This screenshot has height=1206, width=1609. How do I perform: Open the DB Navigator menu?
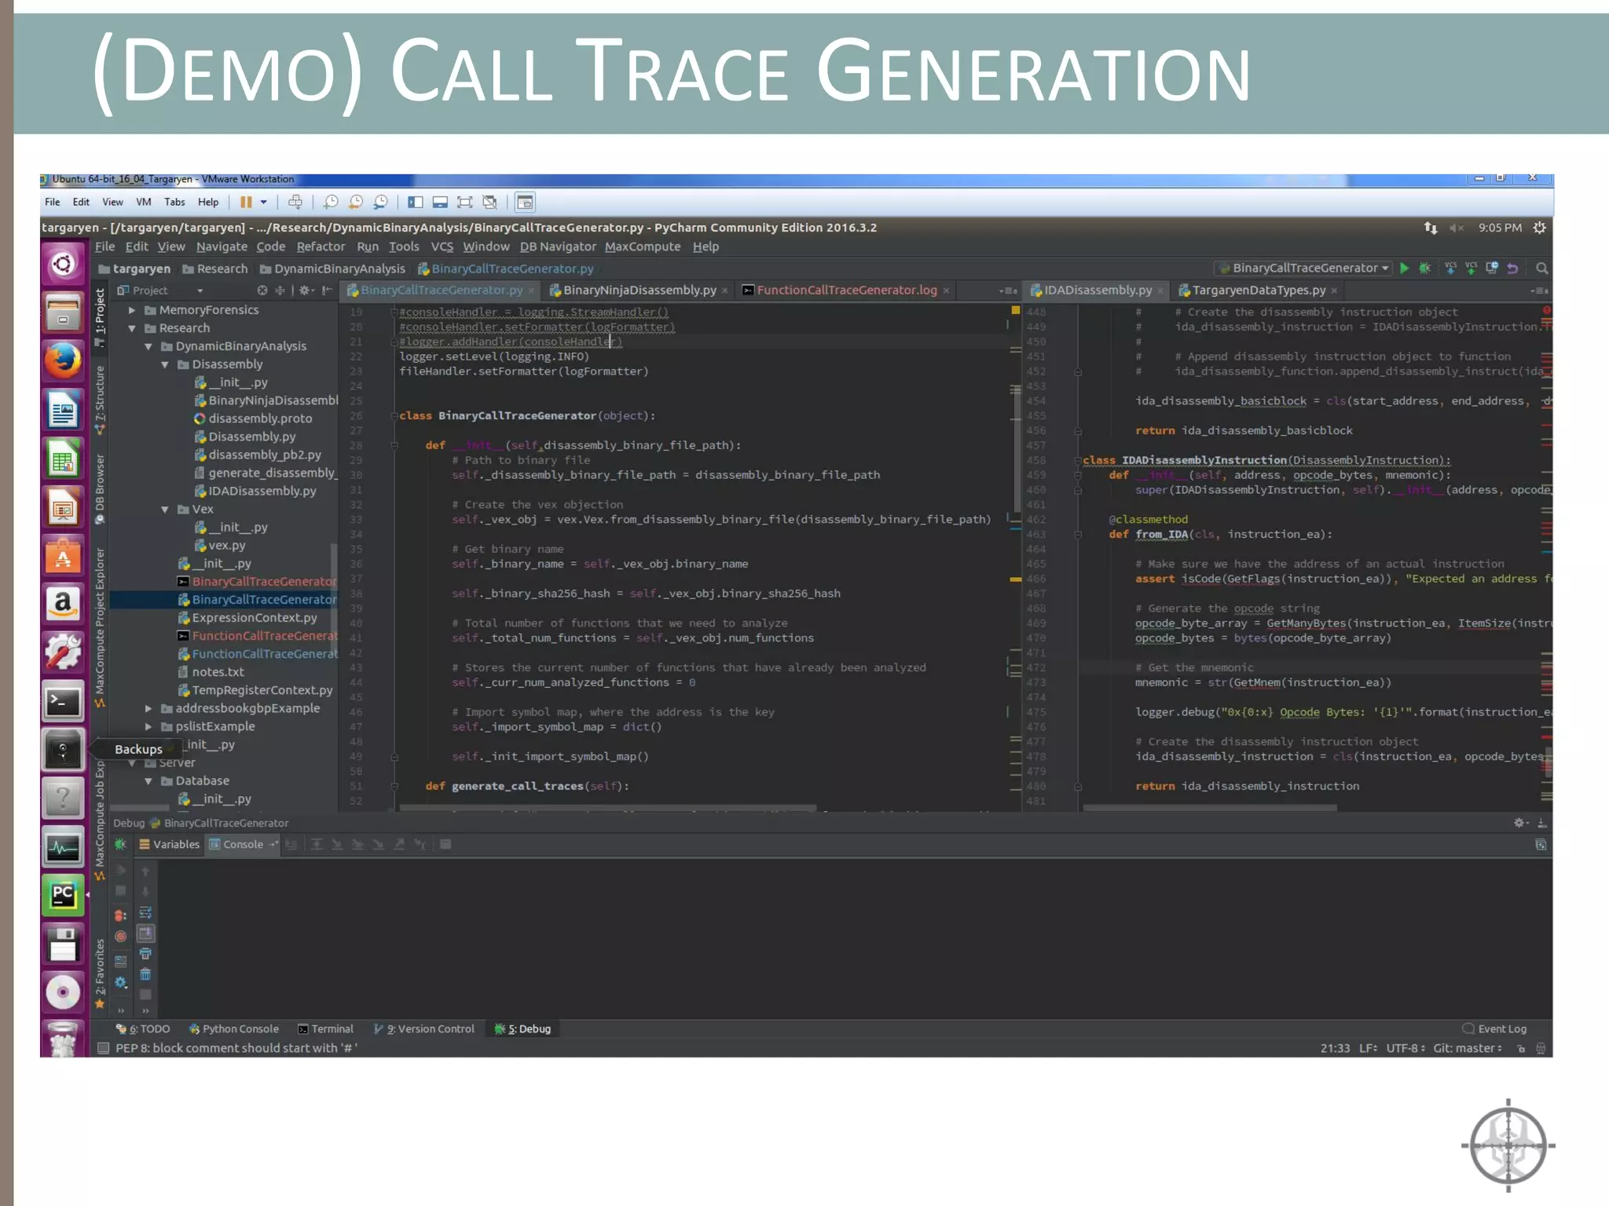pos(558,247)
